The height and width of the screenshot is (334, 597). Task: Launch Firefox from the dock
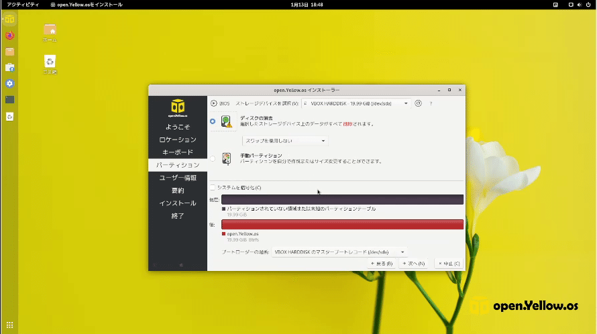click(x=9, y=36)
